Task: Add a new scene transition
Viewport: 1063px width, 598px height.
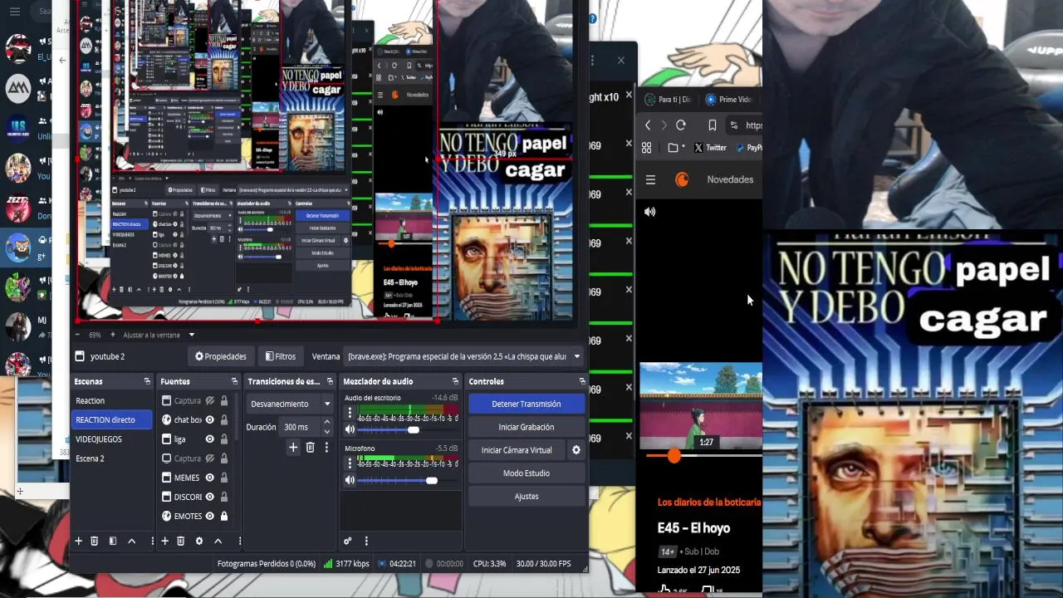Action: pyautogui.click(x=293, y=447)
